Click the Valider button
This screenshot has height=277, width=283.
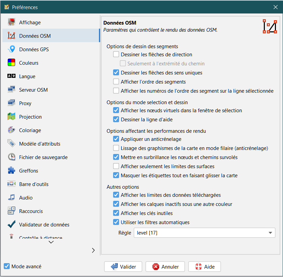click(123, 267)
